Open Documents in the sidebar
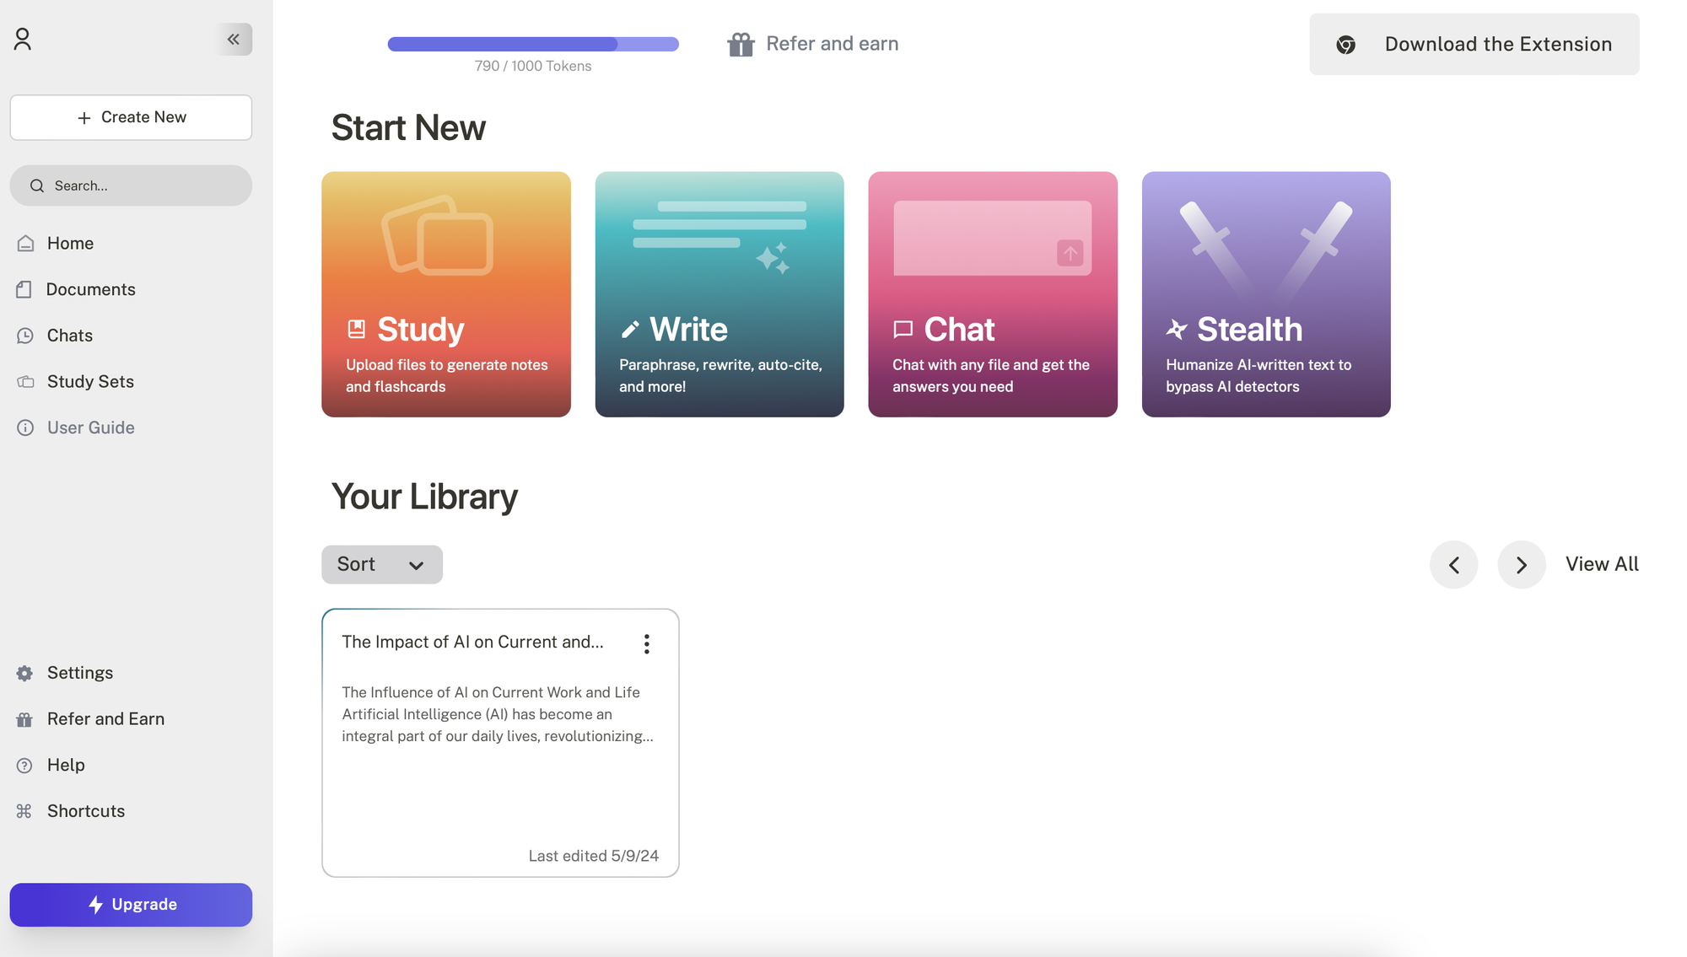 coord(90,289)
